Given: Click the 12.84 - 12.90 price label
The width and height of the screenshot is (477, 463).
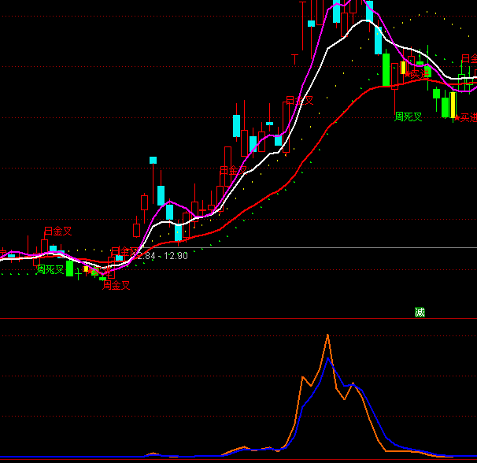Looking at the screenshot, I should pyautogui.click(x=162, y=257).
